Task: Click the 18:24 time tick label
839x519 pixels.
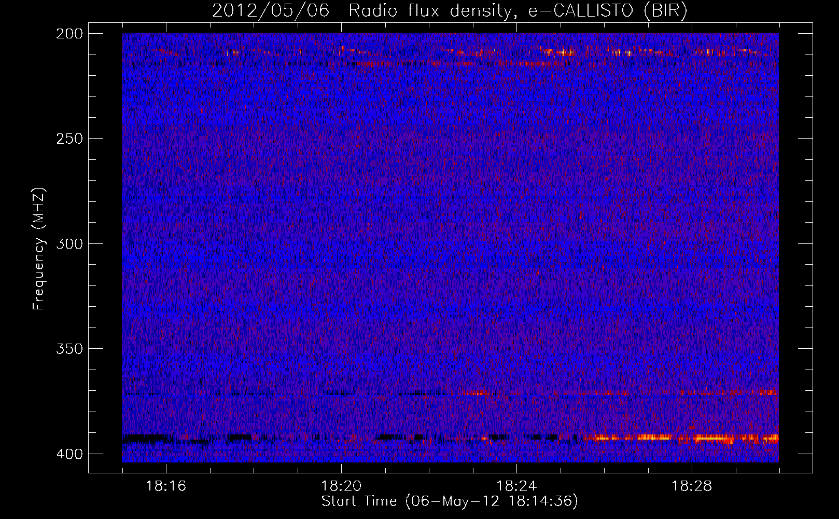Action: 516,486
